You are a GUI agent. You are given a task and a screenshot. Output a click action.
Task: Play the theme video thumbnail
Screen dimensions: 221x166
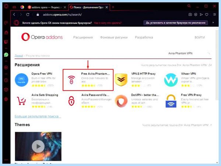click(38, 146)
